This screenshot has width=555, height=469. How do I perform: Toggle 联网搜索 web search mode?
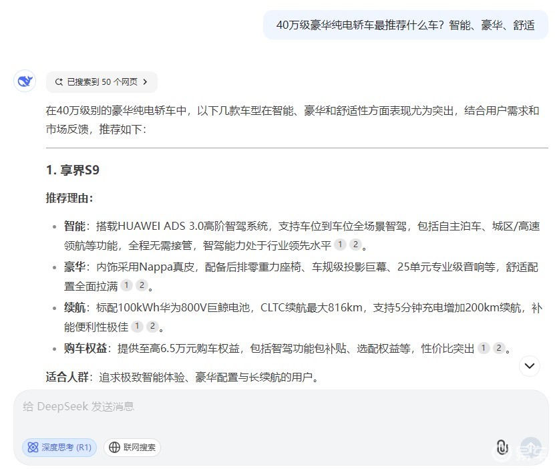coord(132,448)
